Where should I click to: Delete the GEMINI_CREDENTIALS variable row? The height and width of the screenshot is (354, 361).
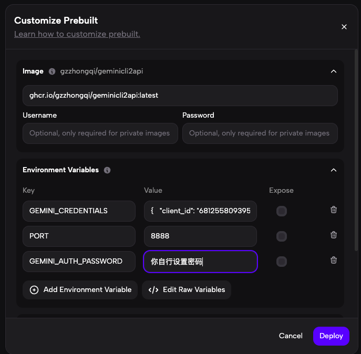(334, 210)
